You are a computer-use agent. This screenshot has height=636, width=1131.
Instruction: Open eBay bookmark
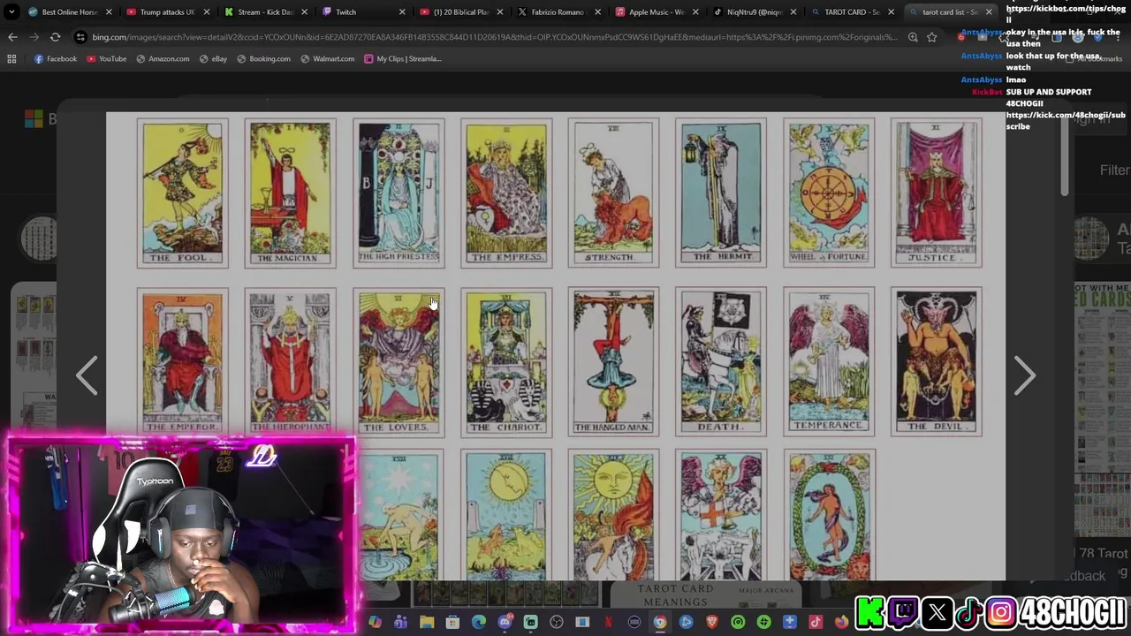[x=213, y=58]
